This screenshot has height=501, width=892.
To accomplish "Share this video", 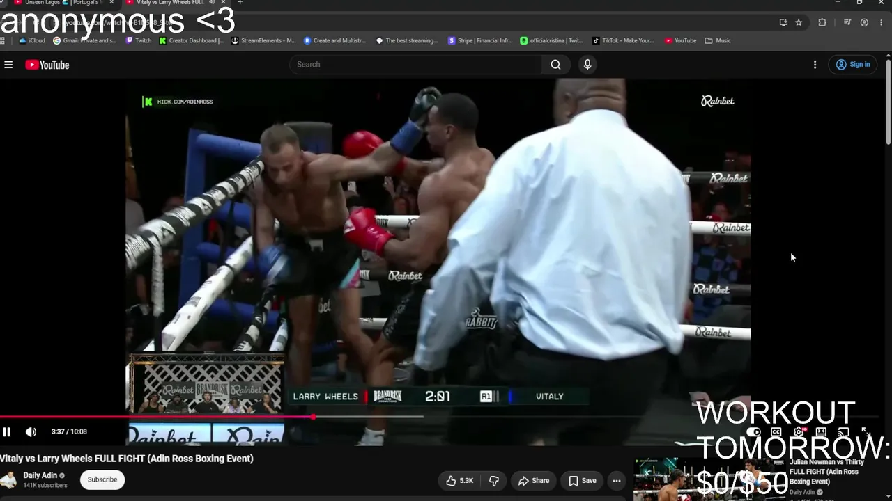I will (534, 480).
